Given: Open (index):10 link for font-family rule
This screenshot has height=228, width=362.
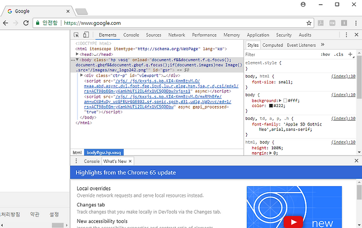Looking at the screenshot, I should [x=343, y=118].
